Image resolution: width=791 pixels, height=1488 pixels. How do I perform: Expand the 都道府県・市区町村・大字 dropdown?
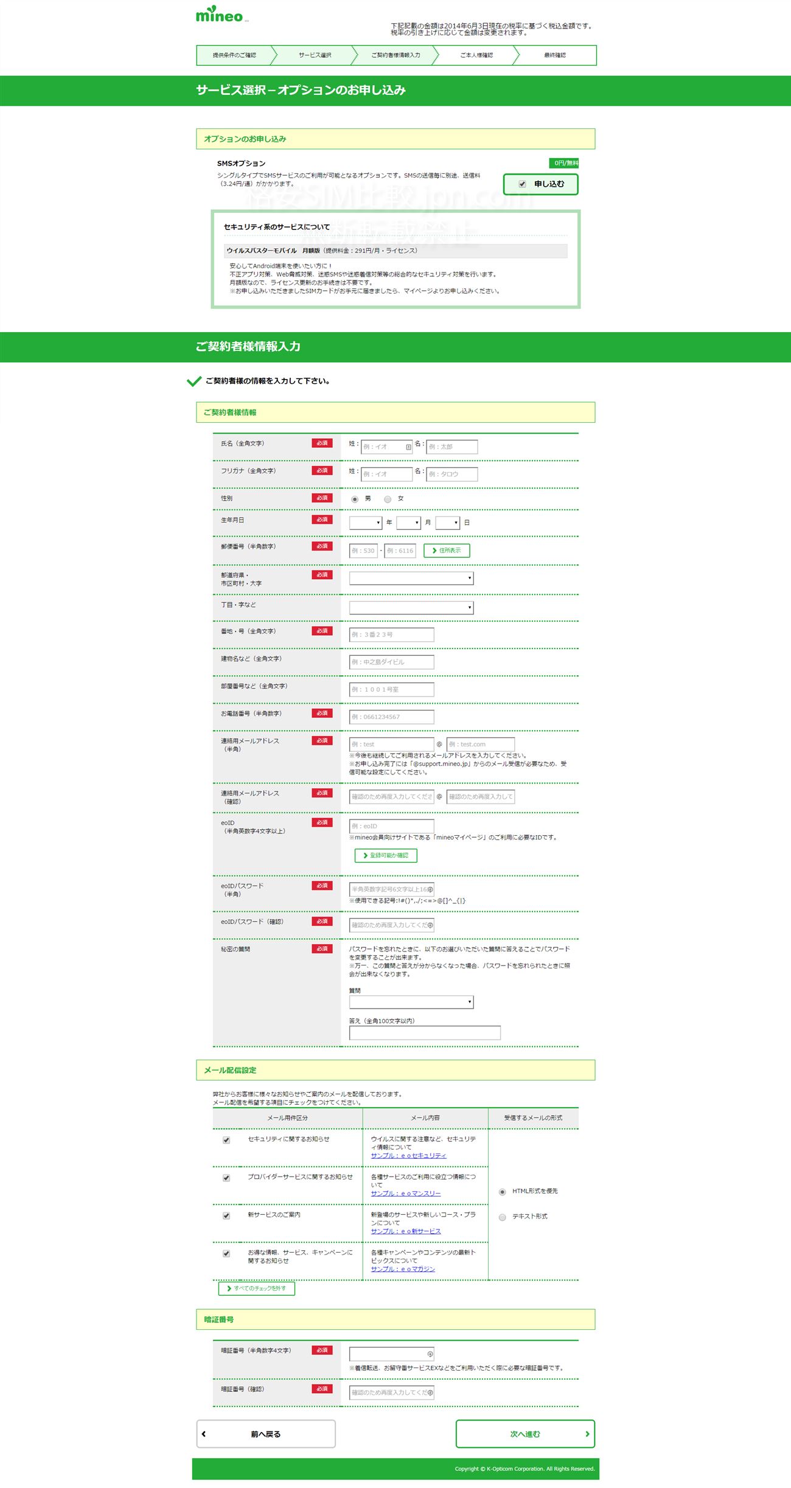click(411, 578)
